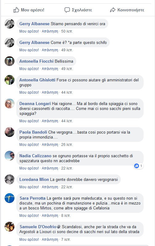Open Deanna Longari's profile photo

click(10, 103)
